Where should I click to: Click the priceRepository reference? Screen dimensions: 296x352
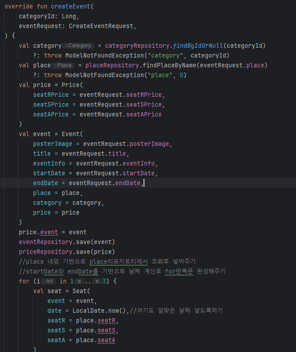tap(46, 252)
